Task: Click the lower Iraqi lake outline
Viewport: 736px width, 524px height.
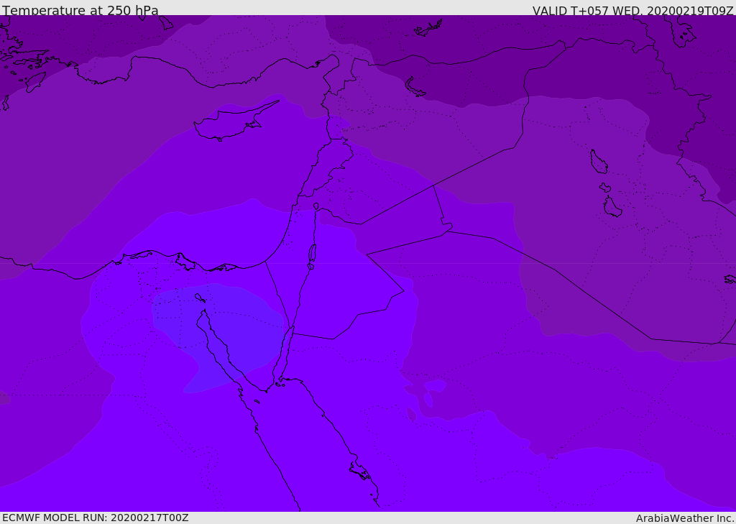Action: pos(612,207)
